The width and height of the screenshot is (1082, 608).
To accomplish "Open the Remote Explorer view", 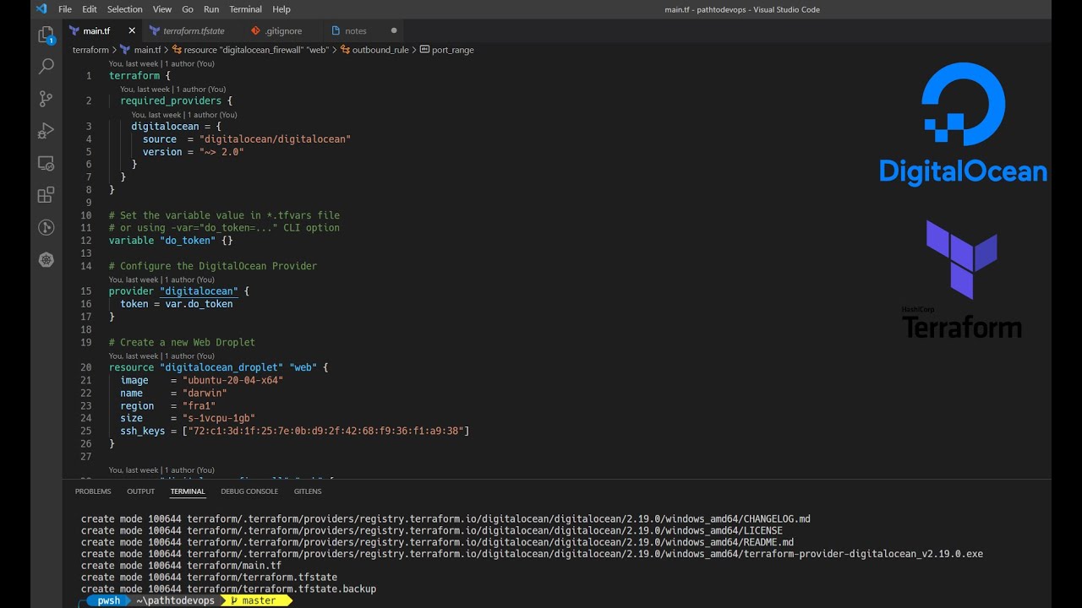I will tap(46, 163).
